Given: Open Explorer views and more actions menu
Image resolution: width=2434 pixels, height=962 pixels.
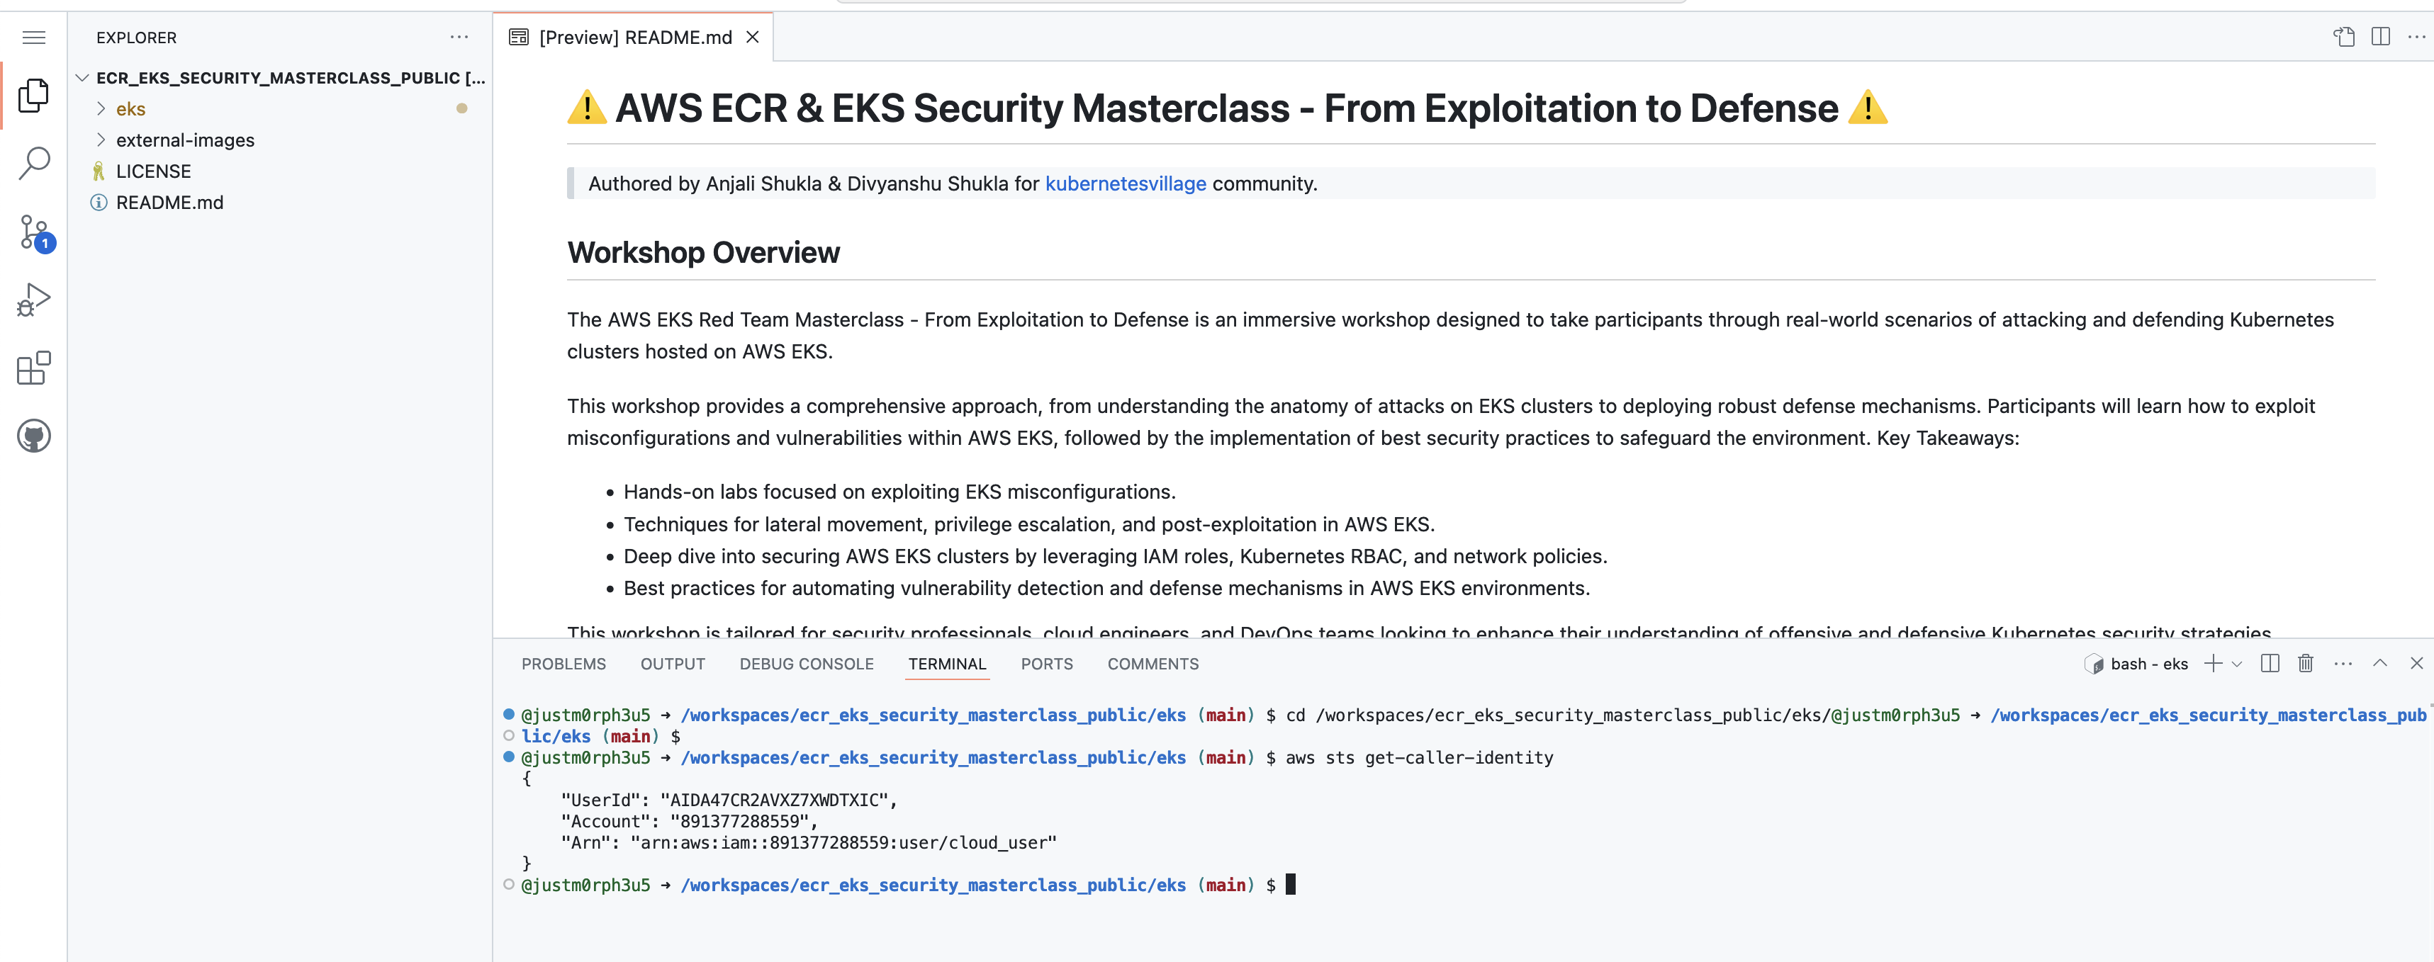Looking at the screenshot, I should pyautogui.click(x=459, y=38).
